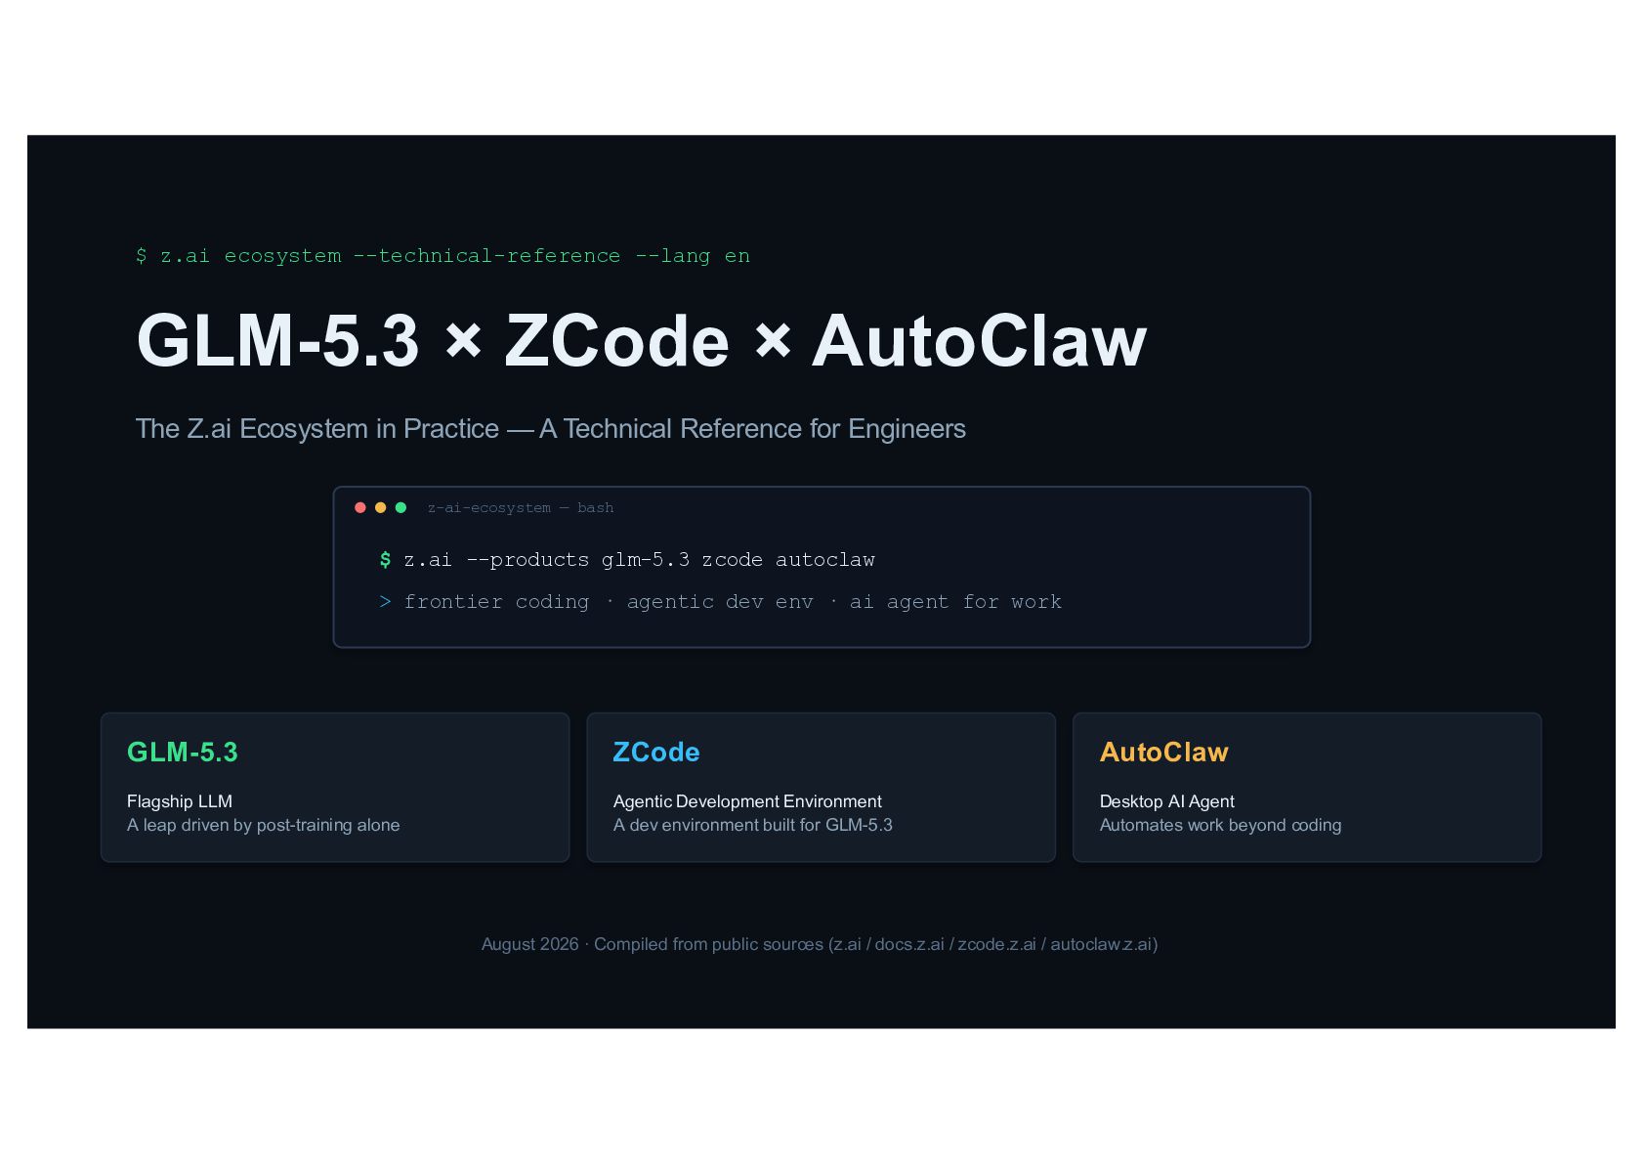Select the GLM-5.3 card heading

(x=183, y=752)
